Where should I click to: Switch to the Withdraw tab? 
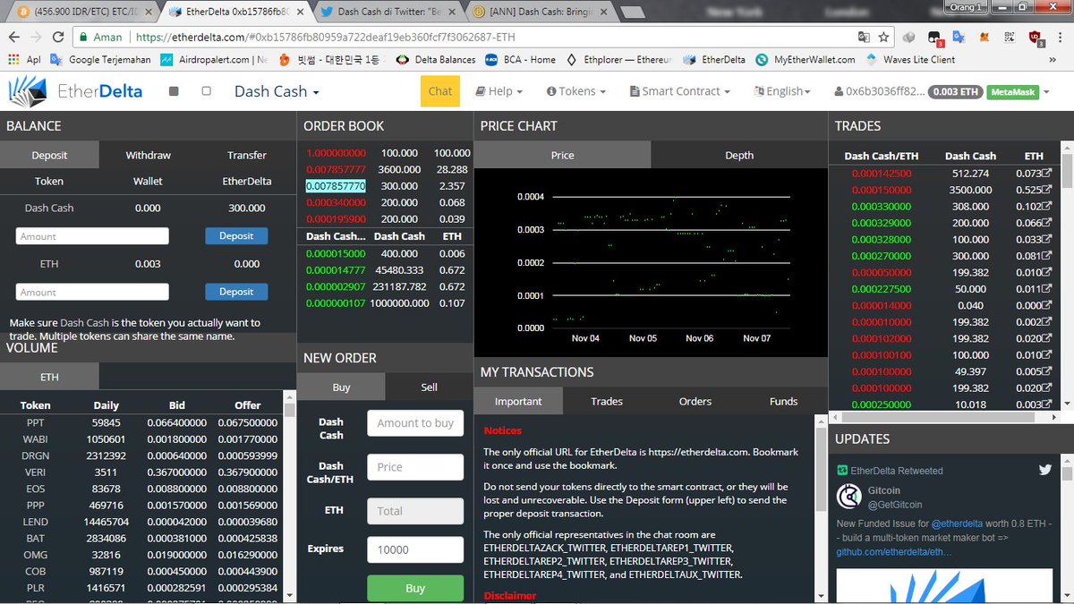(x=148, y=155)
